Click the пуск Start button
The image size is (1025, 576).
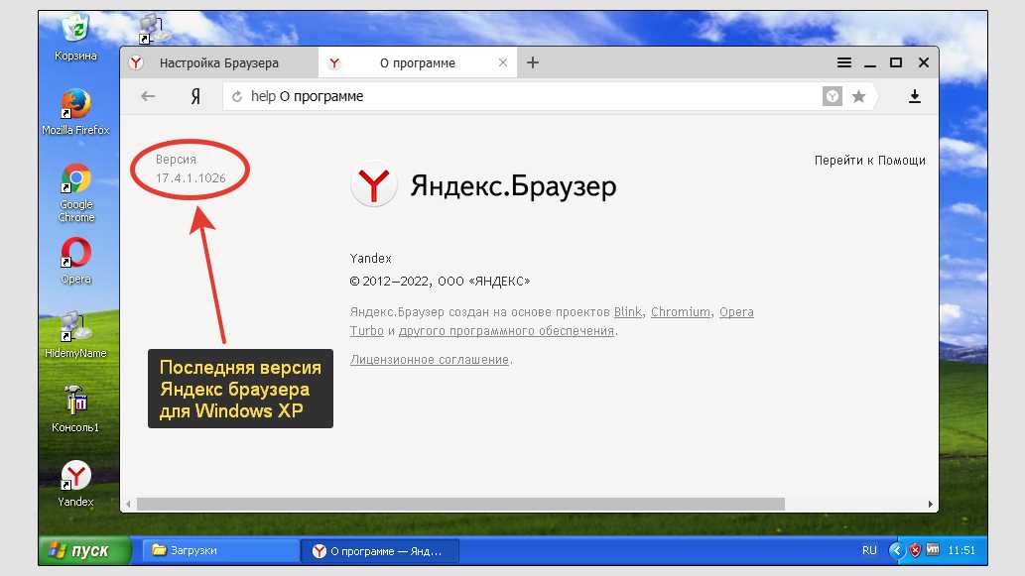click(85, 550)
